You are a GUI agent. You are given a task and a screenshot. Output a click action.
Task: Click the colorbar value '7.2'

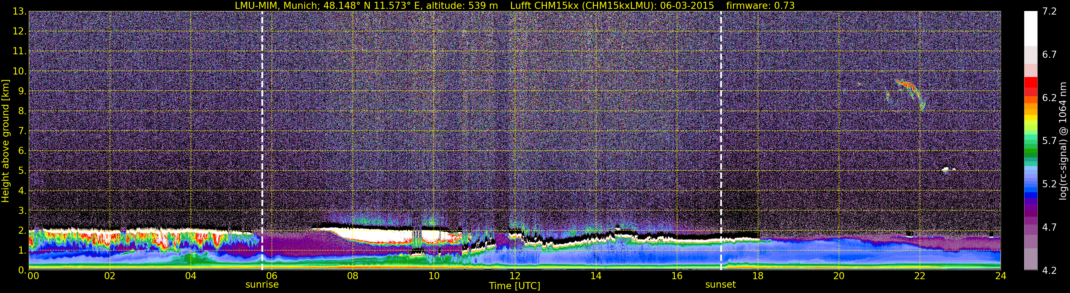pyautogui.click(x=1049, y=12)
